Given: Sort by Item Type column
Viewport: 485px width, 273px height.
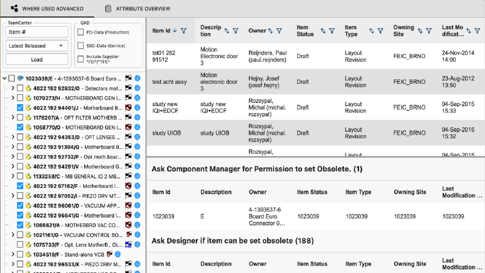Looking at the screenshot, I should coord(371,31).
